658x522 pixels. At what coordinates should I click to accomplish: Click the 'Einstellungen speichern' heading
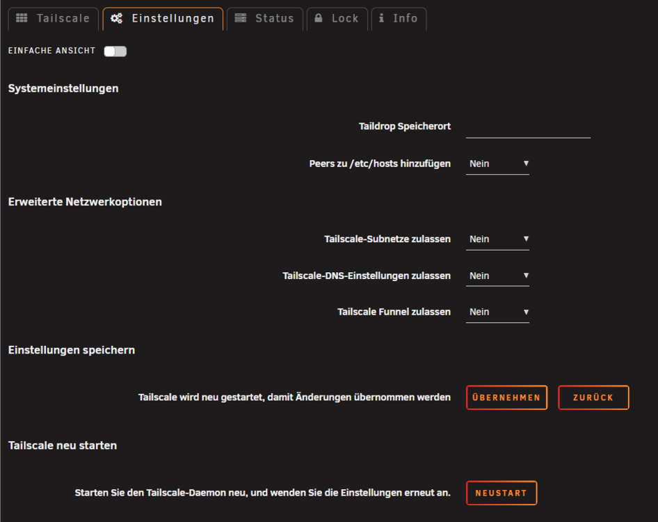click(x=72, y=350)
